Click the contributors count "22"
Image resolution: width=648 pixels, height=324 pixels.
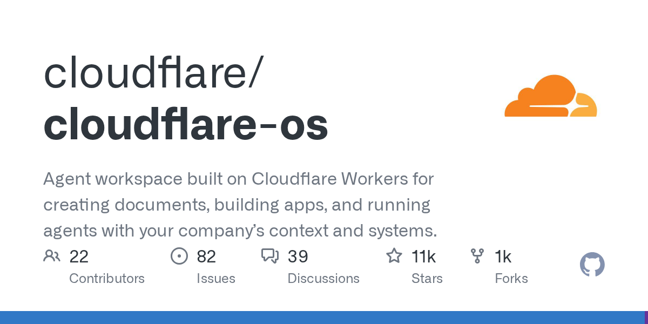point(79,256)
